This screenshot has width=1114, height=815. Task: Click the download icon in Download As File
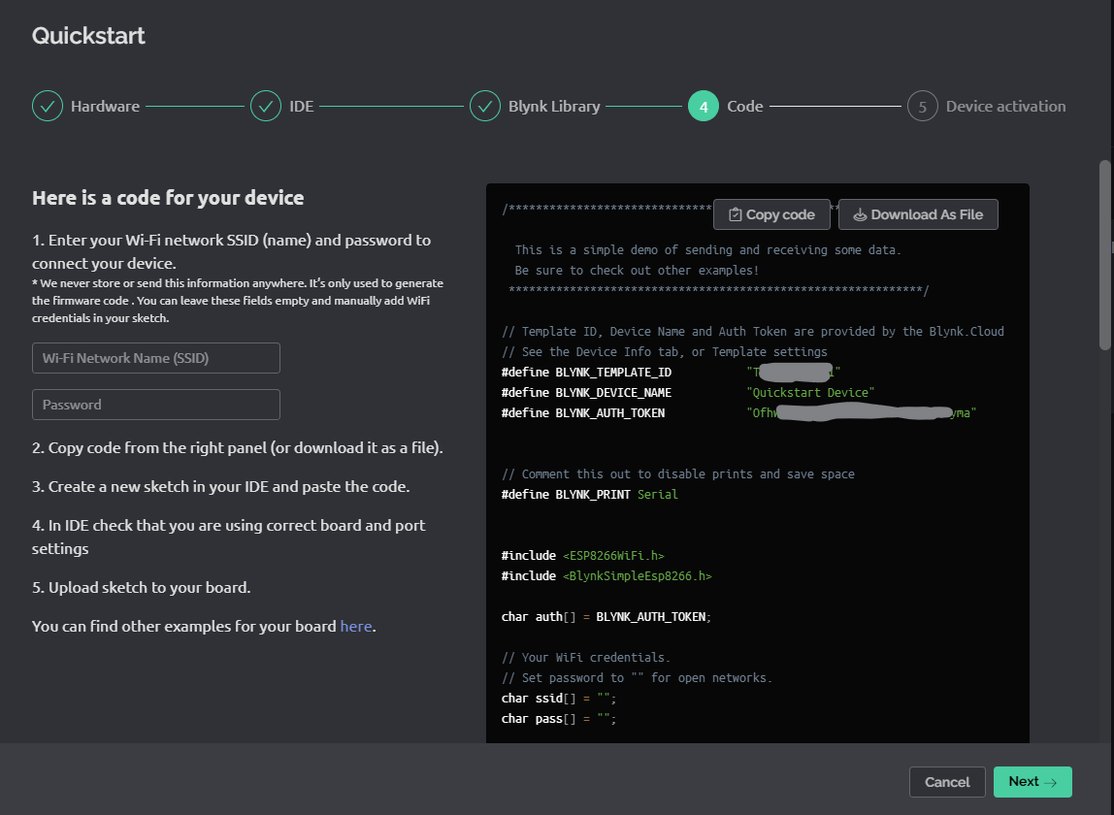860,214
